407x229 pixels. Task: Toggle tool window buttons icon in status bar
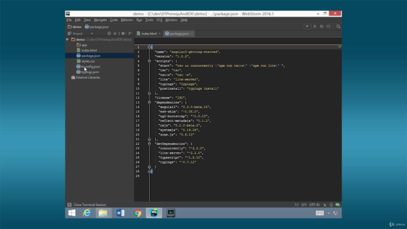coord(69,205)
